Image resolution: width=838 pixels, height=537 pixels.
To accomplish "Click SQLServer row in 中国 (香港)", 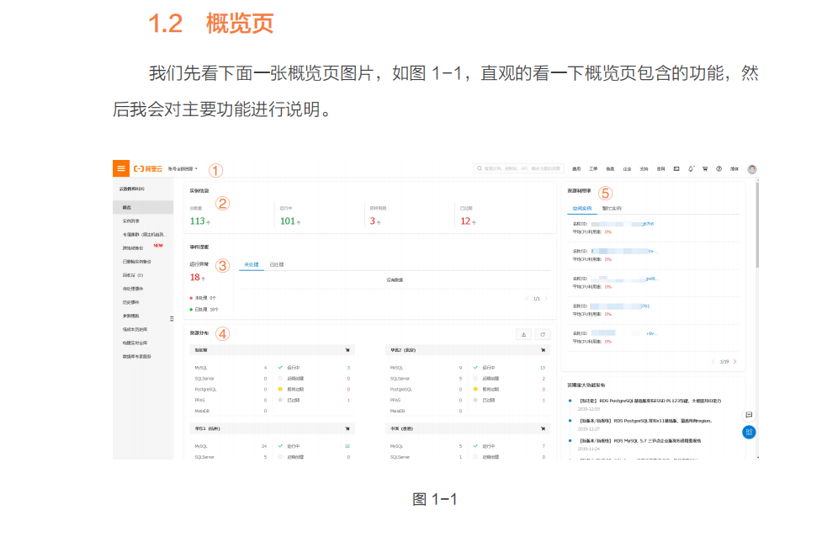I will click(x=427, y=457).
